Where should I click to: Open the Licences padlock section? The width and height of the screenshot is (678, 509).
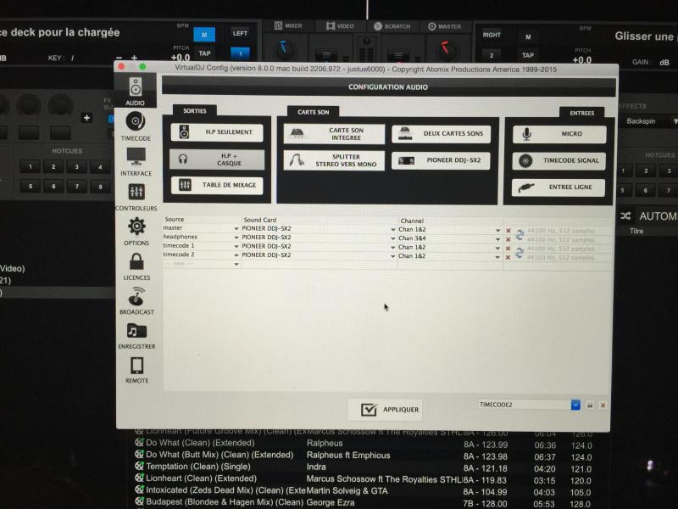click(x=136, y=266)
